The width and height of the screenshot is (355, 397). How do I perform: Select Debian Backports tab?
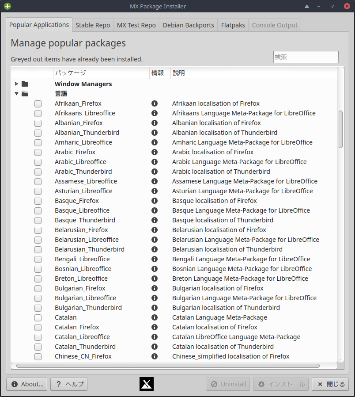[189, 25]
